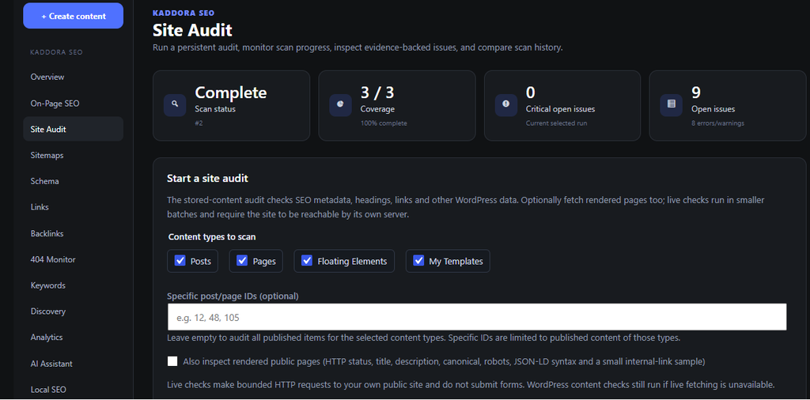Click the Critical open issues card
The image size is (810, 400).
[562, 105]
